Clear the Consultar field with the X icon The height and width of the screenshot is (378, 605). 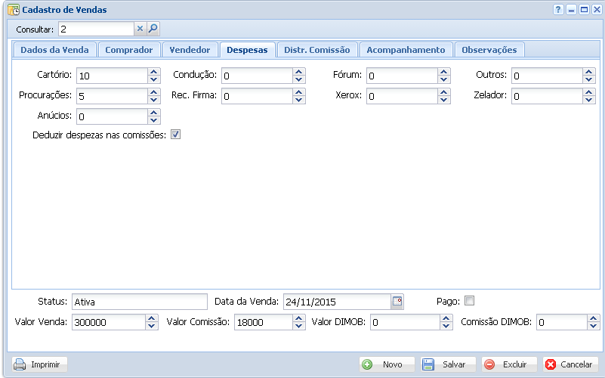tap(140, 29)
